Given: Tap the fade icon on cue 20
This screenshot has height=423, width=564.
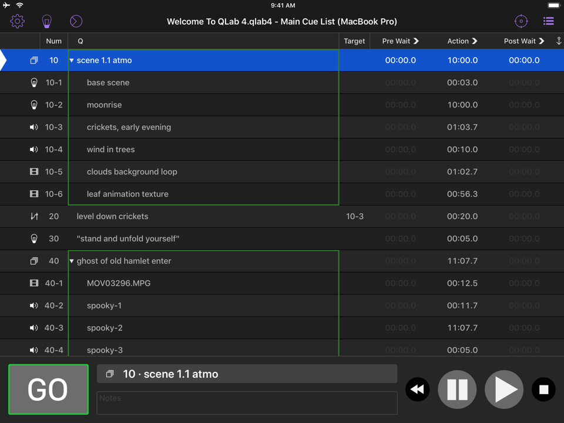Looking at the screenshot, I should click(x=34, y=216).
